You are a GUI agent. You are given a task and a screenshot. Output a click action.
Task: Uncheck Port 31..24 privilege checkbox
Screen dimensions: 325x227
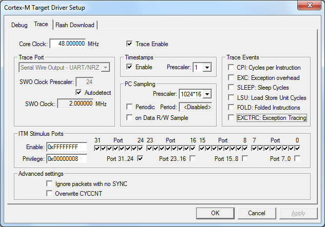pyautogui.click(x=140, y=159)
